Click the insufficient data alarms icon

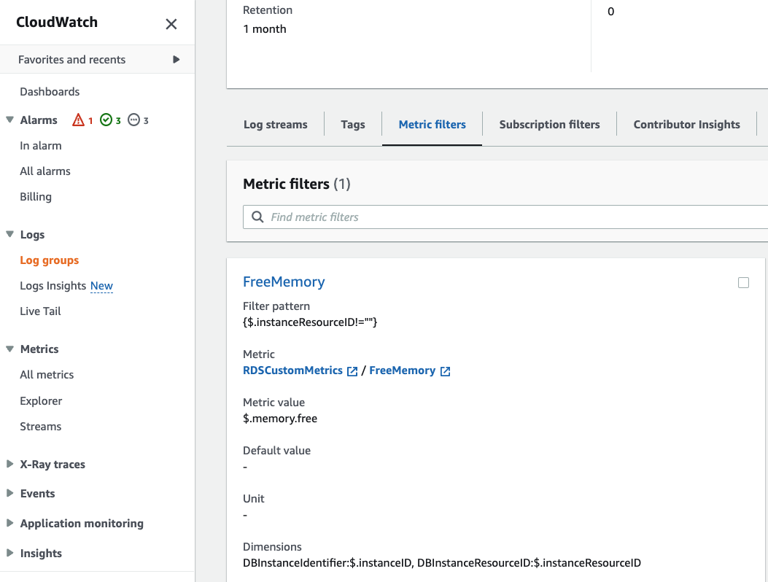click(133, 120)
